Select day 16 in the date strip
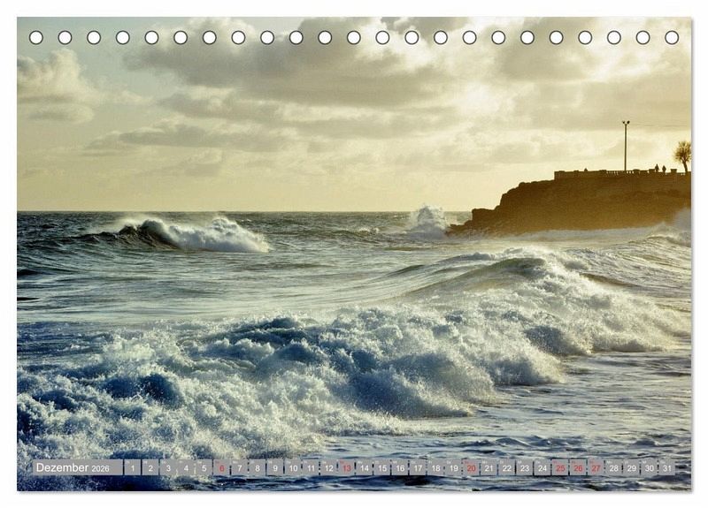The width and height of the screenshot is (708, 508). point(400,467)
